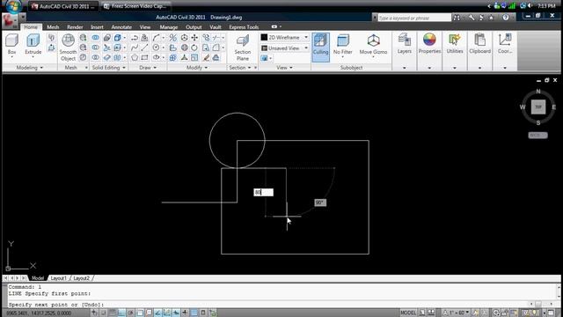Image resolution: width=563 pixels, height=317 pixels.
Task: Expand the Draw panel
Action: click(148, 68)
